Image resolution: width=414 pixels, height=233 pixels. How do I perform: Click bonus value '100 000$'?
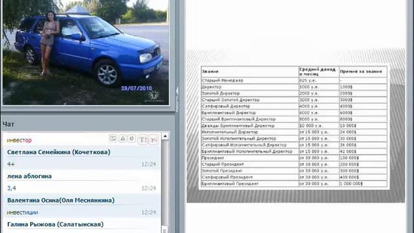pyautogui.click(x=349, y=158)
